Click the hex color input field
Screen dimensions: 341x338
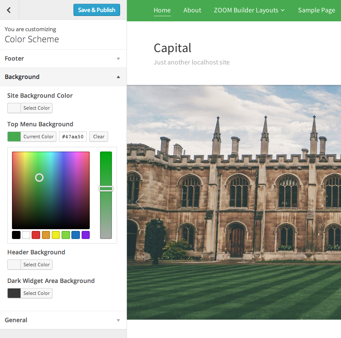[x=73, y=137]
